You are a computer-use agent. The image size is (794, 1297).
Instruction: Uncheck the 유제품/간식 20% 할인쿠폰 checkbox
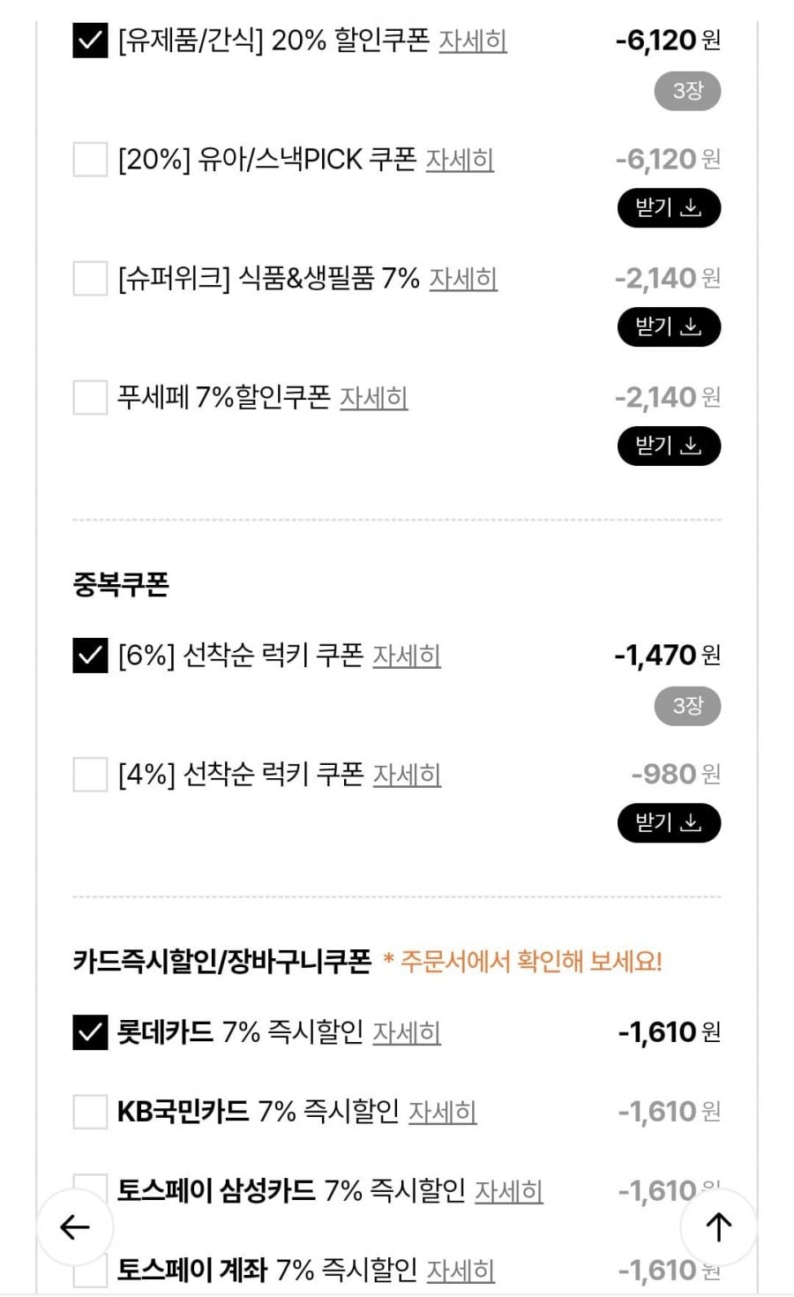coord(90,41)
